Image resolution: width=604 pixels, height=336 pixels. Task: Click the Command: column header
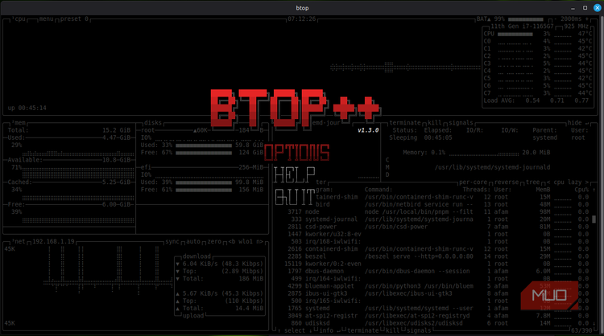point(379,190)
